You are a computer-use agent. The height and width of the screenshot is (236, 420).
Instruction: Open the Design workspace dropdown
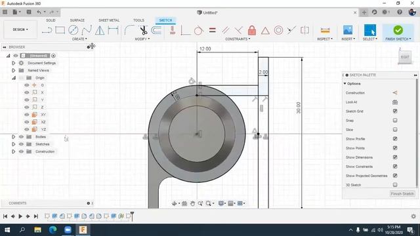point(20,29)
